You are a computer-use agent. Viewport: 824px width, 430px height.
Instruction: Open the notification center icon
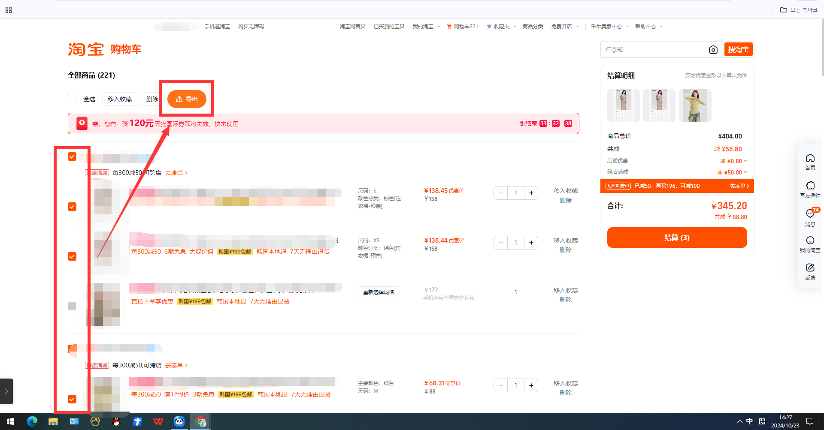coord(810,421)
